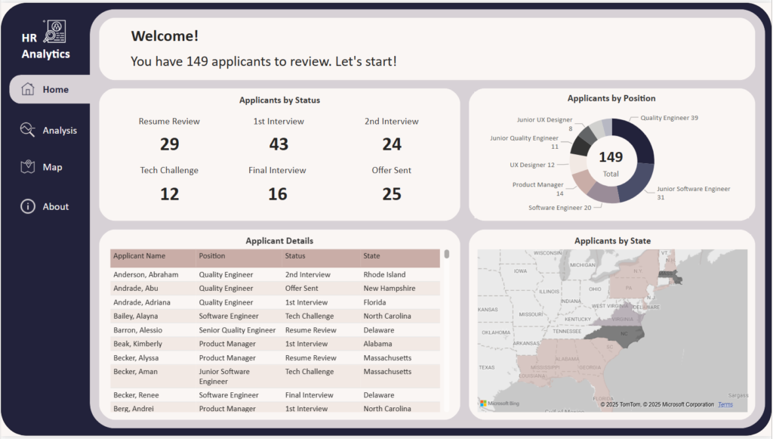Select the Quality Engineer donut segment
Screen dimensions: 773x439
[x=639, y=140]
